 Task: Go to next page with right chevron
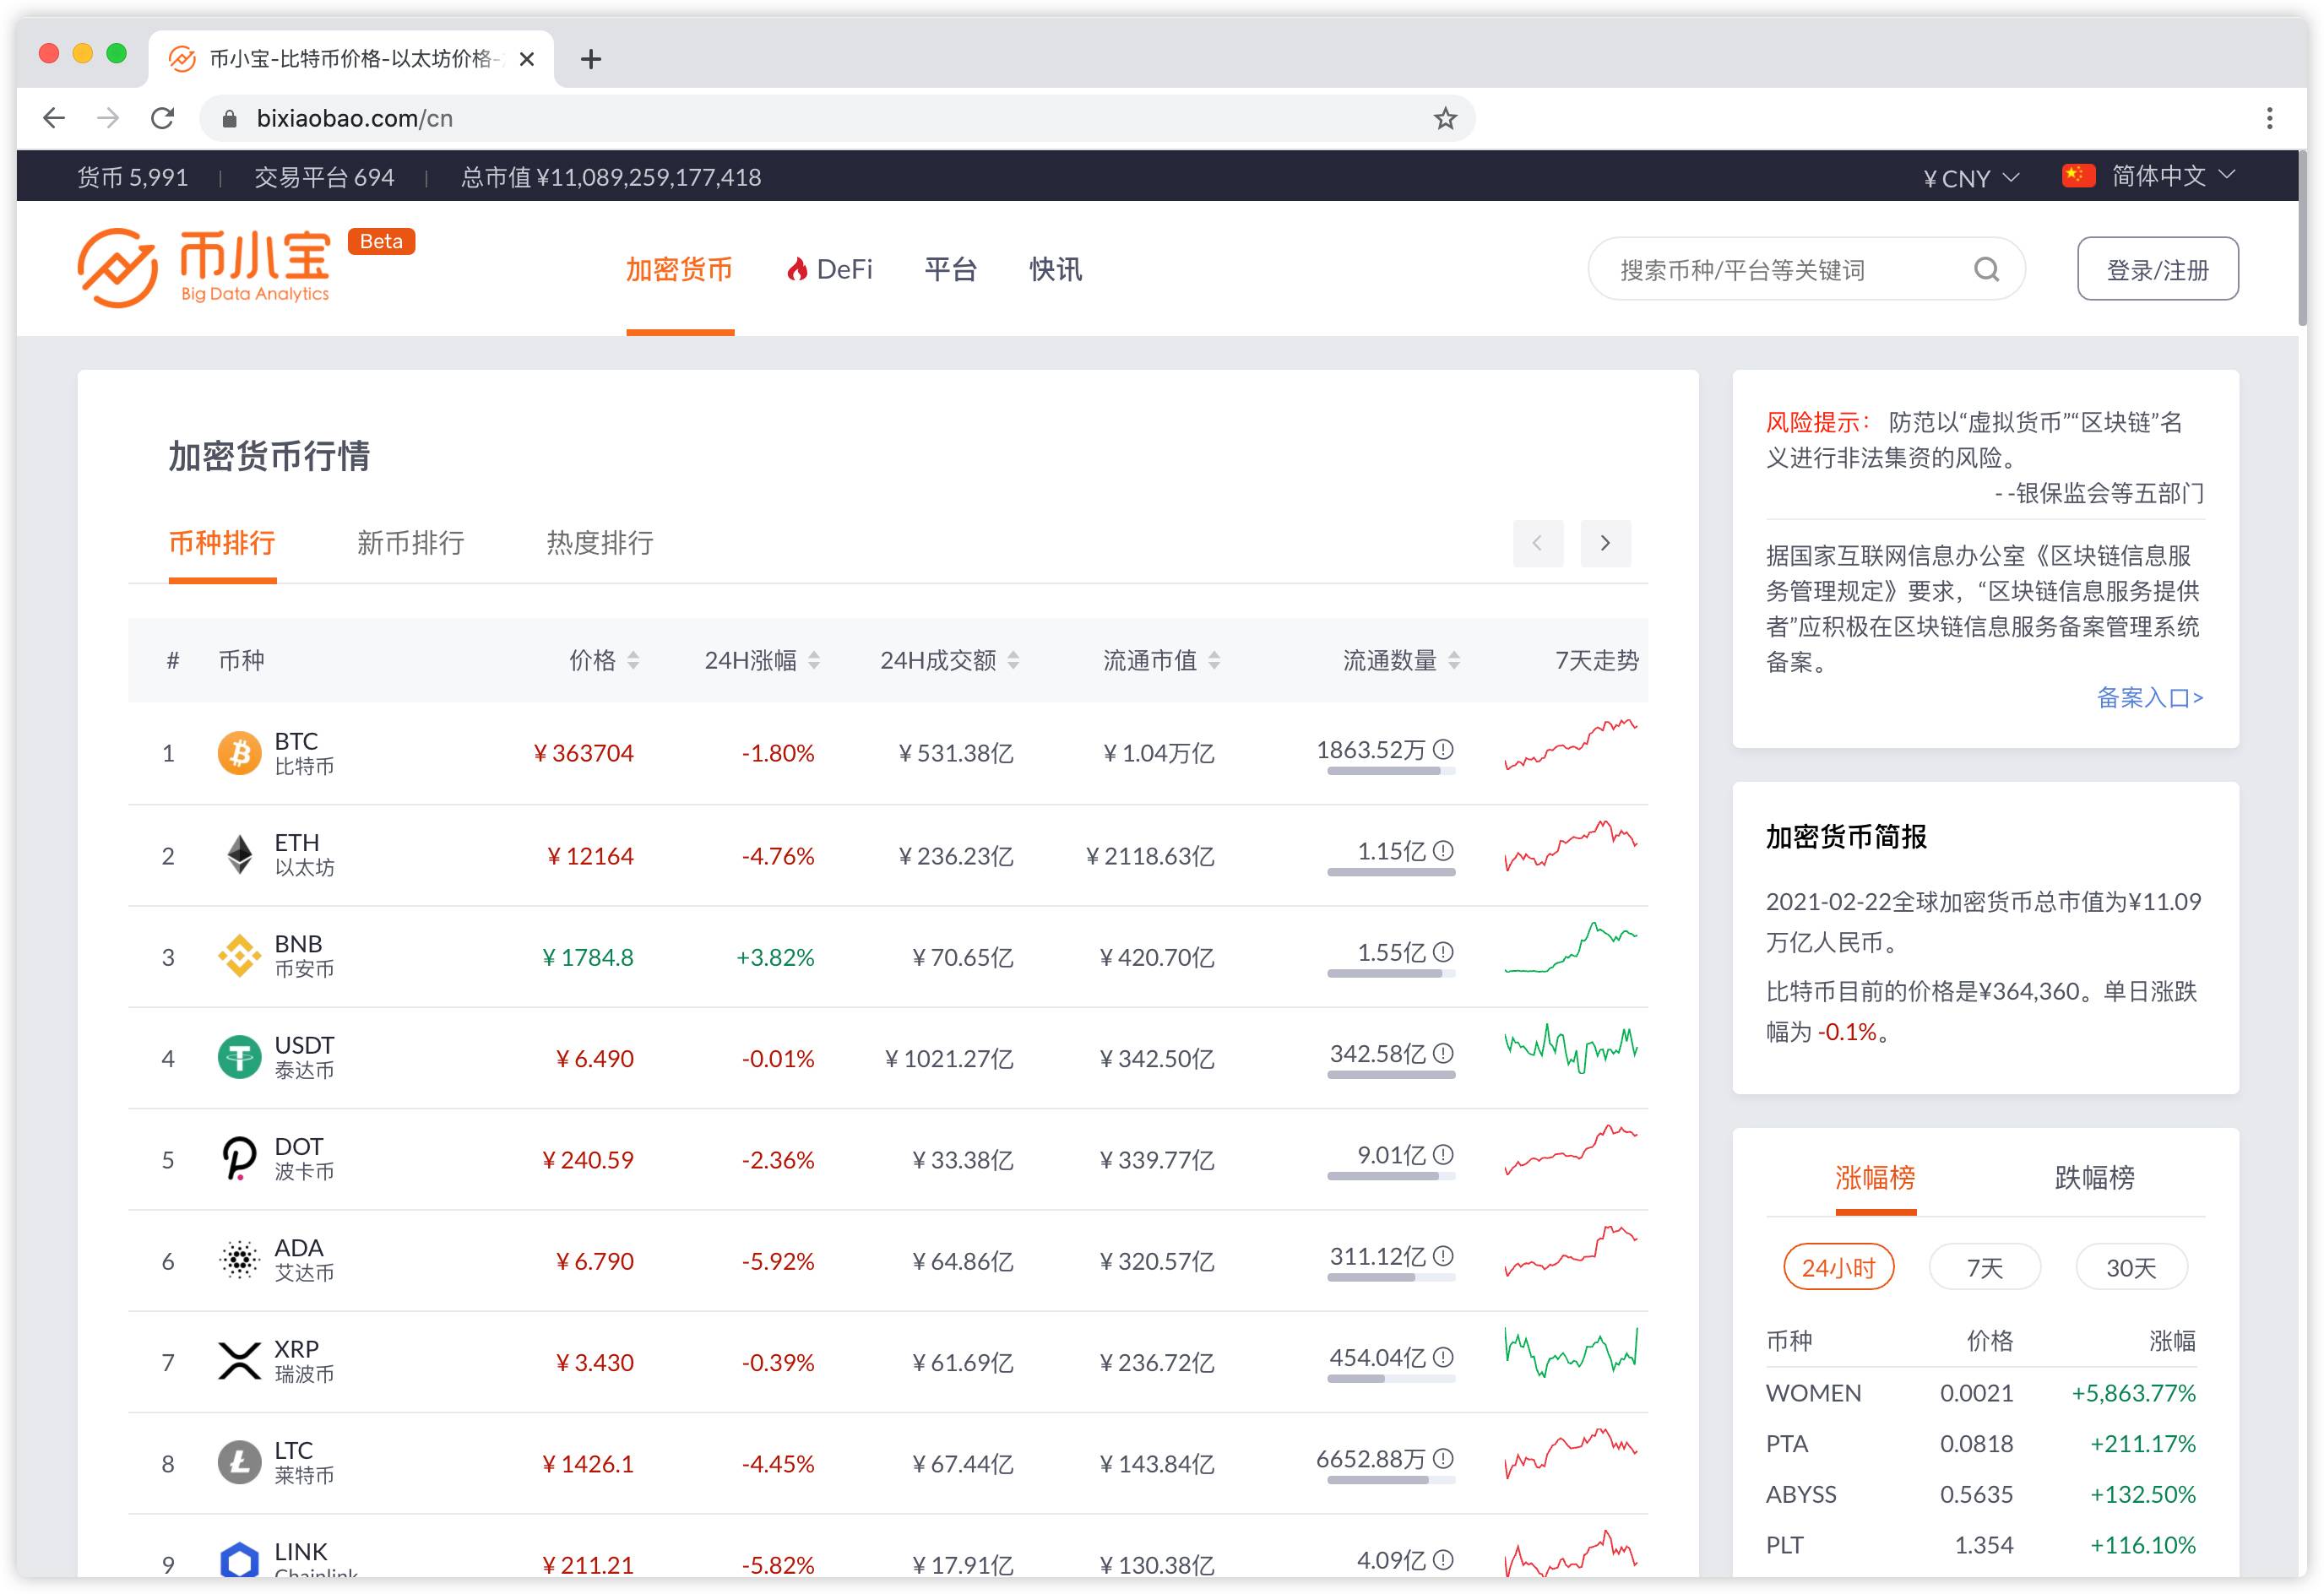[1605, 543]
